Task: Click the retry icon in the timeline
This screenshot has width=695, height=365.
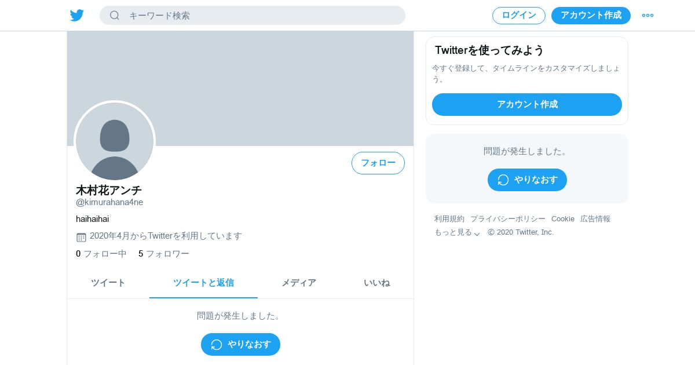Action: [x=217, y=345]
